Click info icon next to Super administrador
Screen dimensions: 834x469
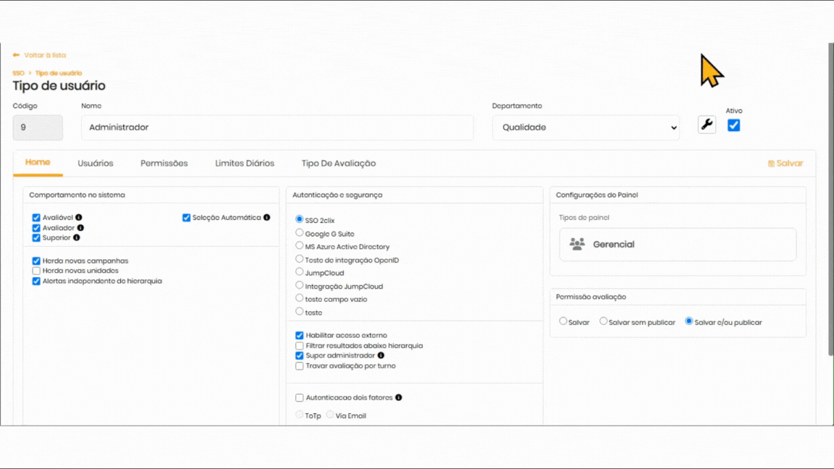click(381, 355)
